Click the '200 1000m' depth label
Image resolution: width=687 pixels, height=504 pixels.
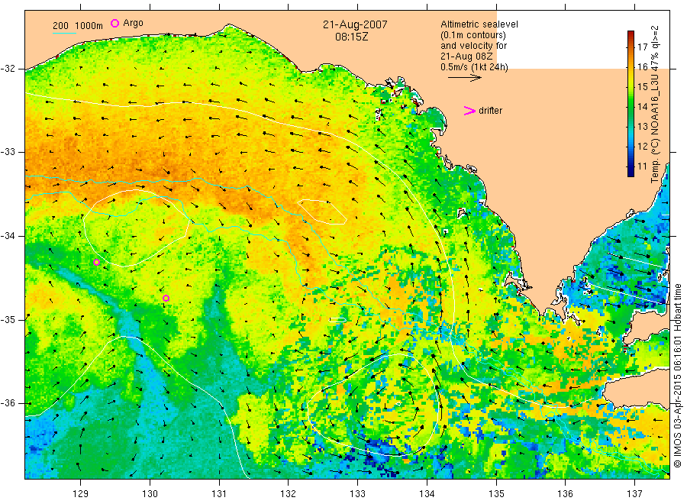[78, 25]
